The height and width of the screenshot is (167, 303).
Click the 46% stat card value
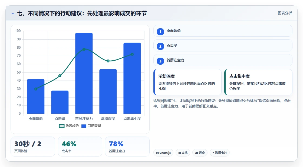click(69, 144)
